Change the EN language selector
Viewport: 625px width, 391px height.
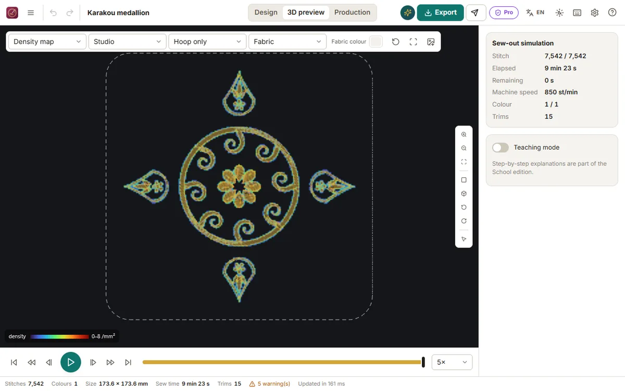click(x=535, y=13)
